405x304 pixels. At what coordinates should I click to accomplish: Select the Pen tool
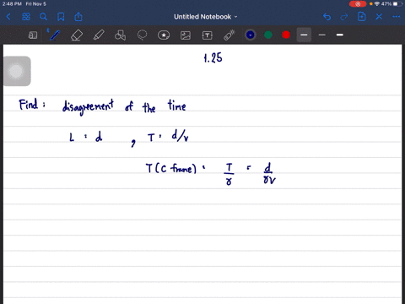pyautogui.click(x=54, y=35)
